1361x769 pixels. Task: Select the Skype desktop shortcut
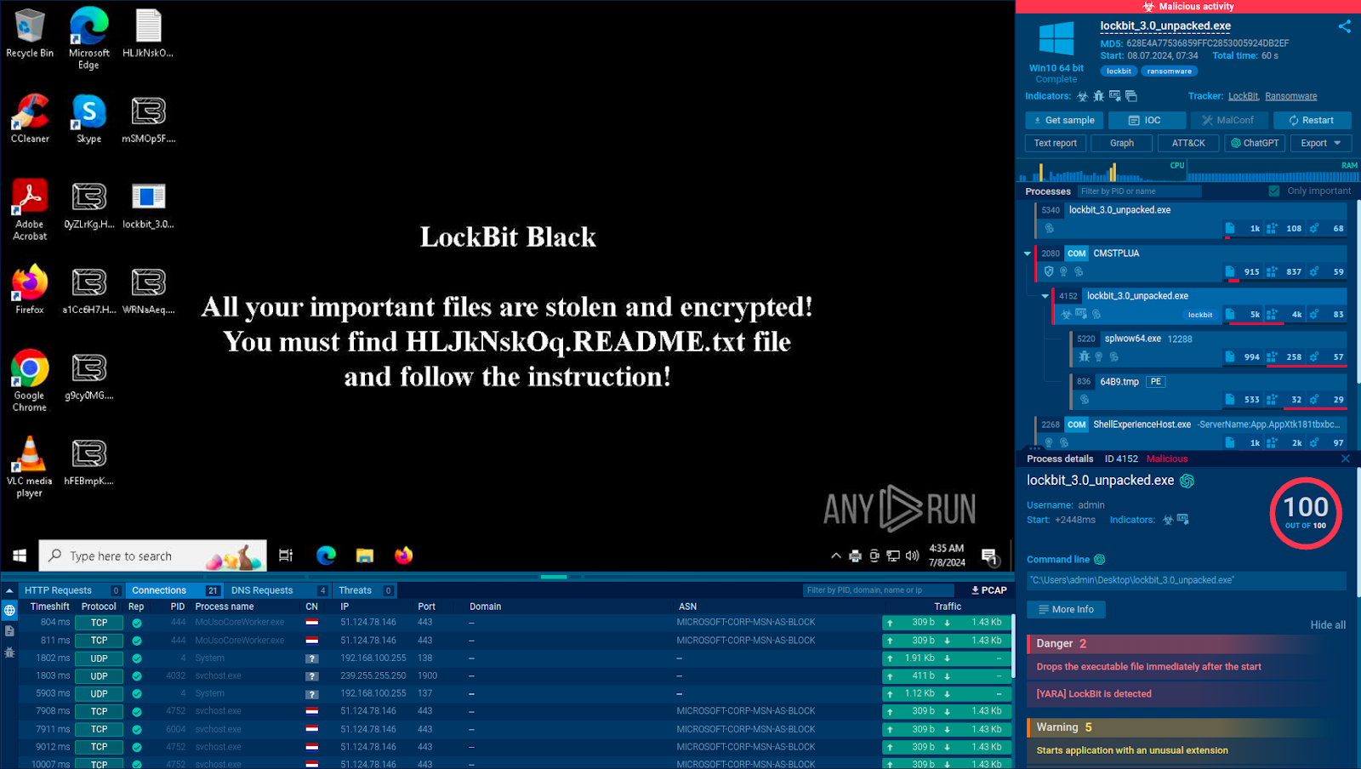click(89, 119)
